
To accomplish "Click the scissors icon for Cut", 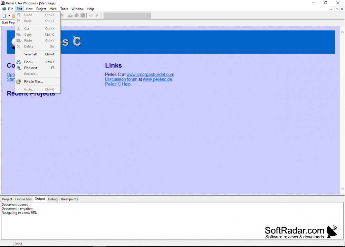I will (x=19, y=29).
